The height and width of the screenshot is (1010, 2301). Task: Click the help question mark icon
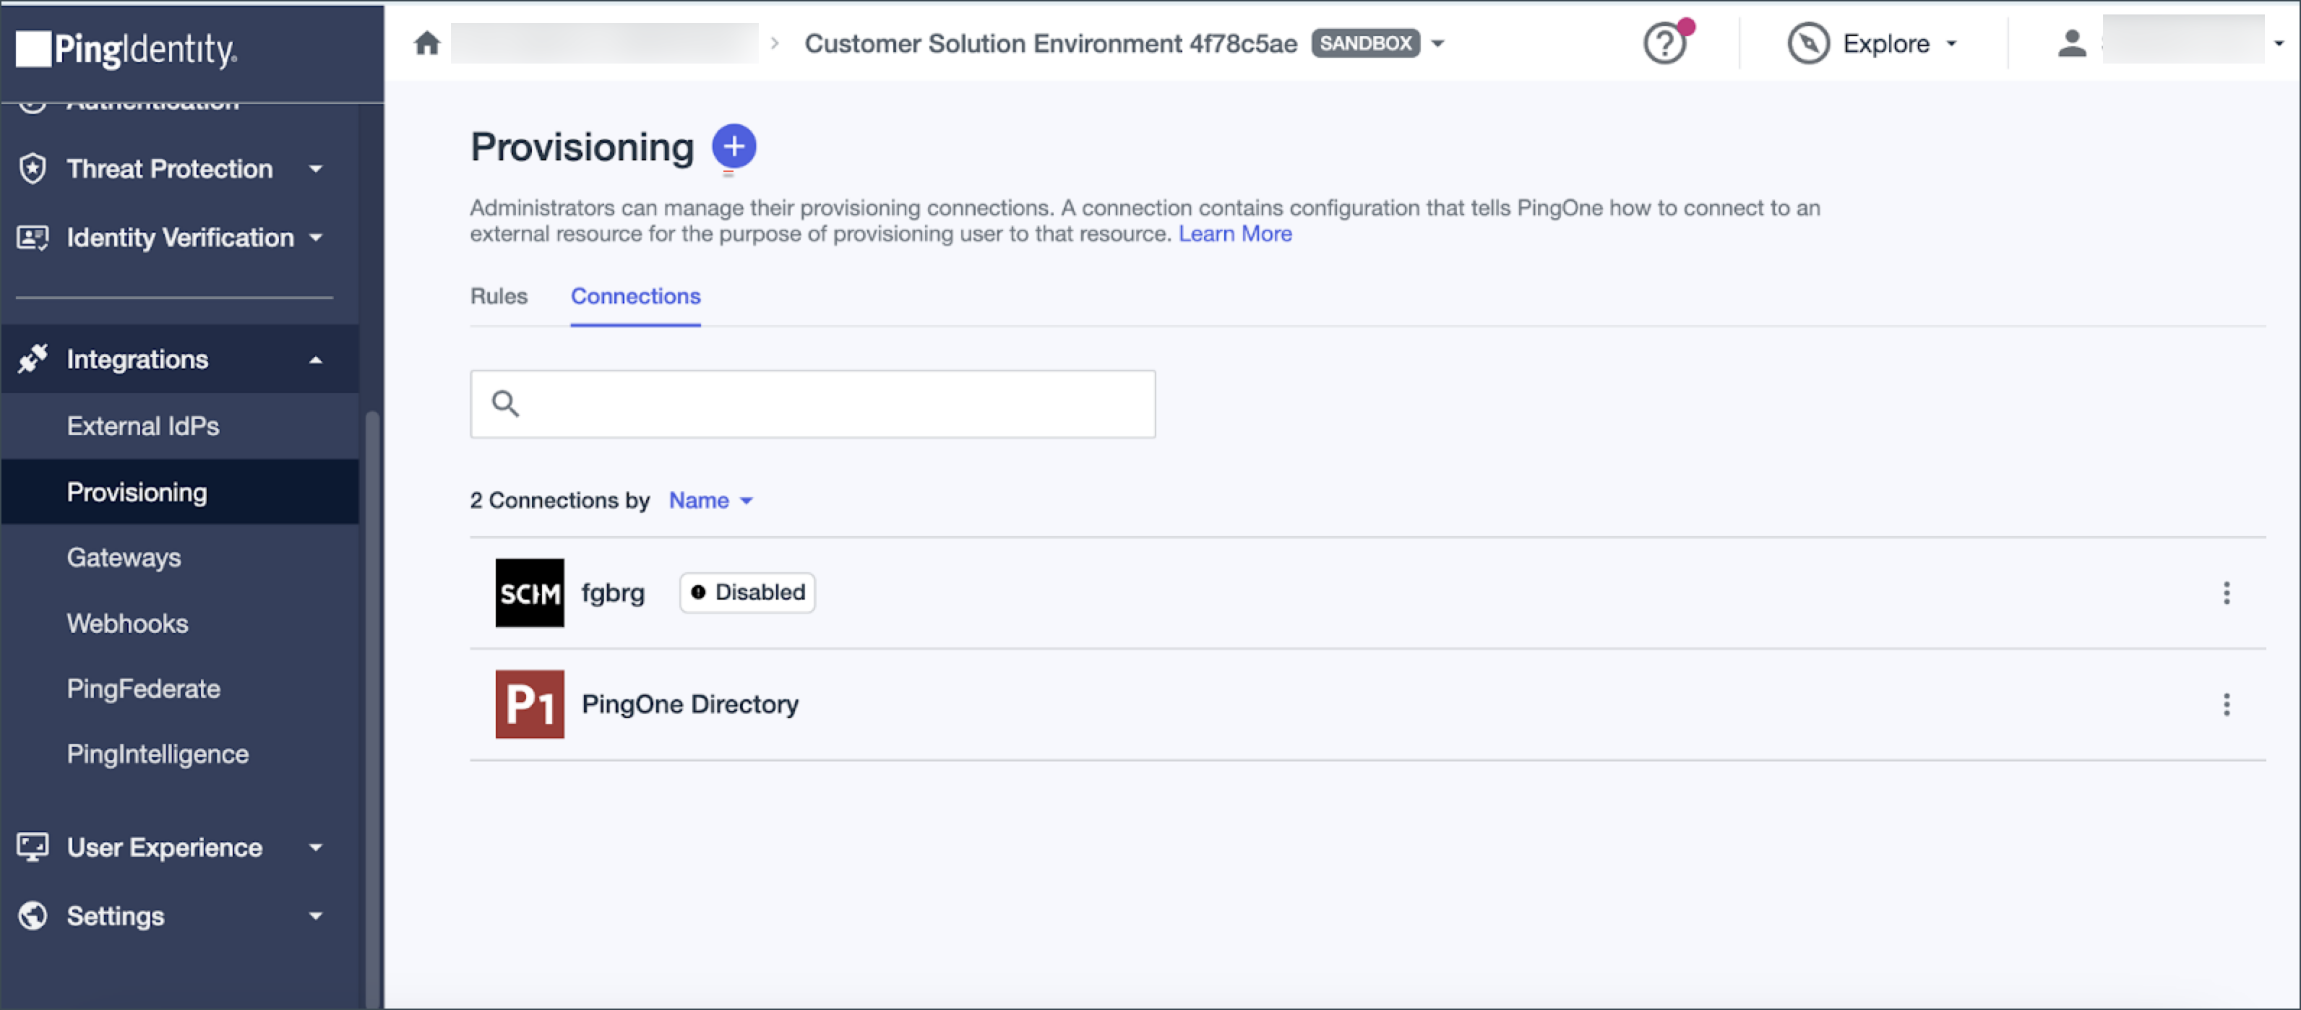(x=1664, y=43)
